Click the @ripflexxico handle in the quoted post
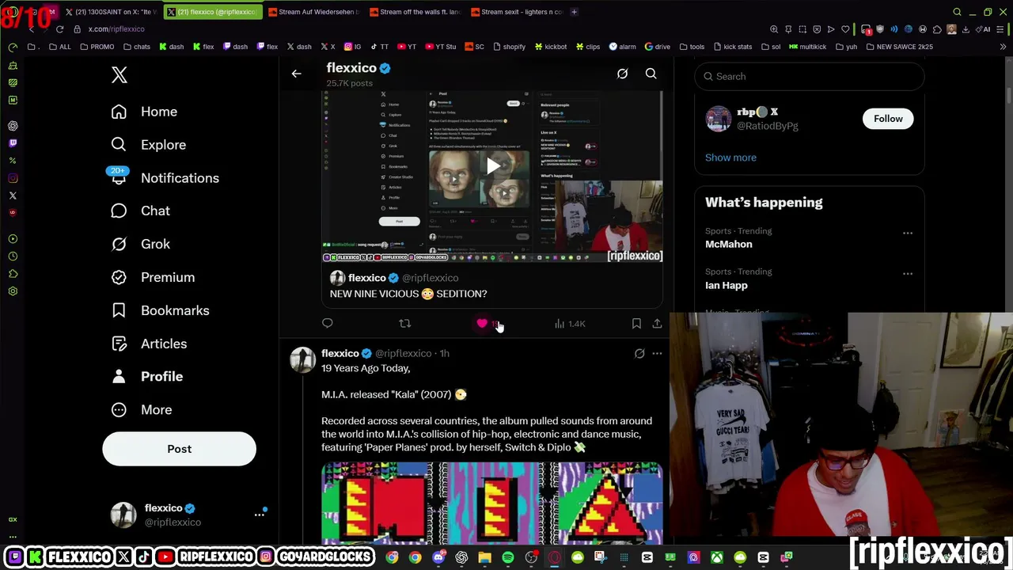Image resolution: width=1013 pixels, height=570 pixels. point(430,278)
